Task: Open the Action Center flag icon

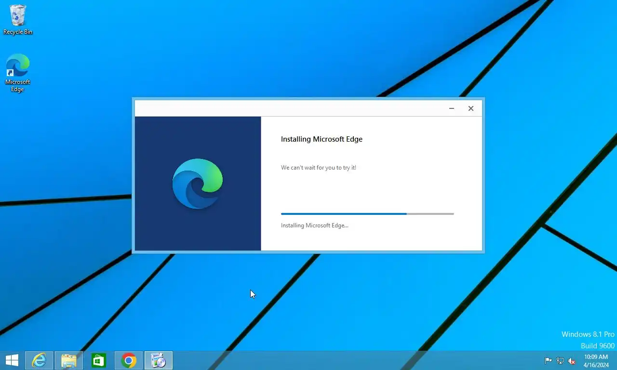Action: (548, 360)
